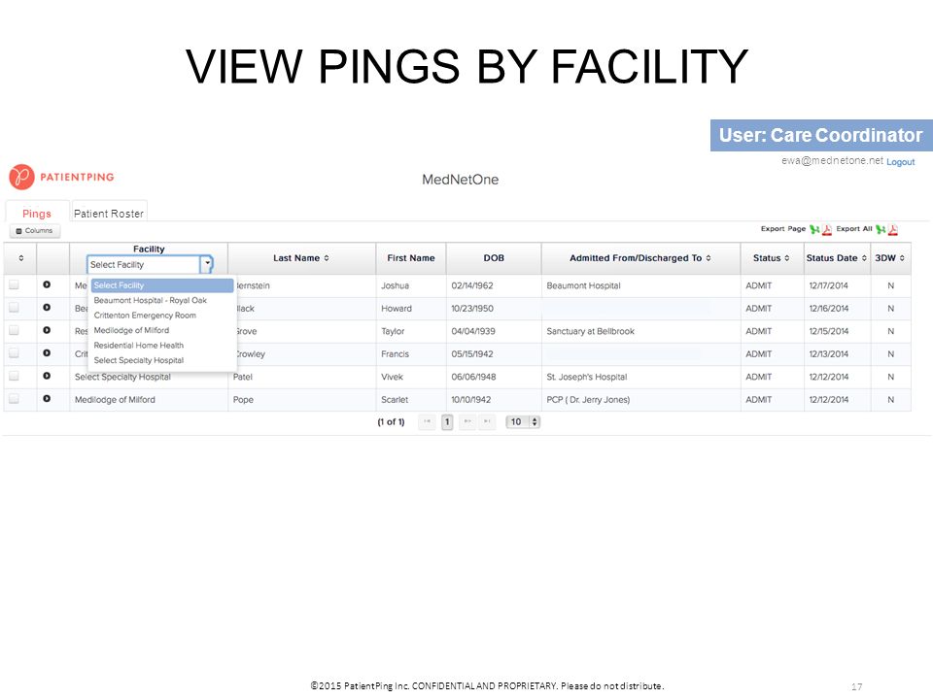This screenshot has height=699, width=933.
Task: Sort by Admitted From/Discharged To arrows
Action: point(708,258)
